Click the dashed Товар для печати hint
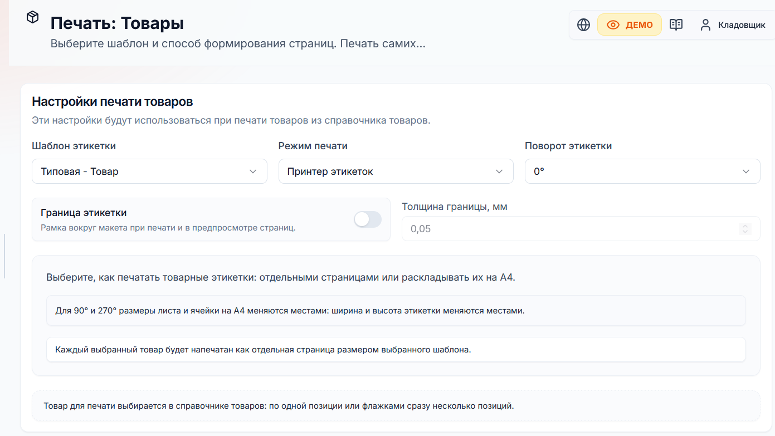Image resolution: width=775 pixels, height=436 pixels. click(396, 406)
